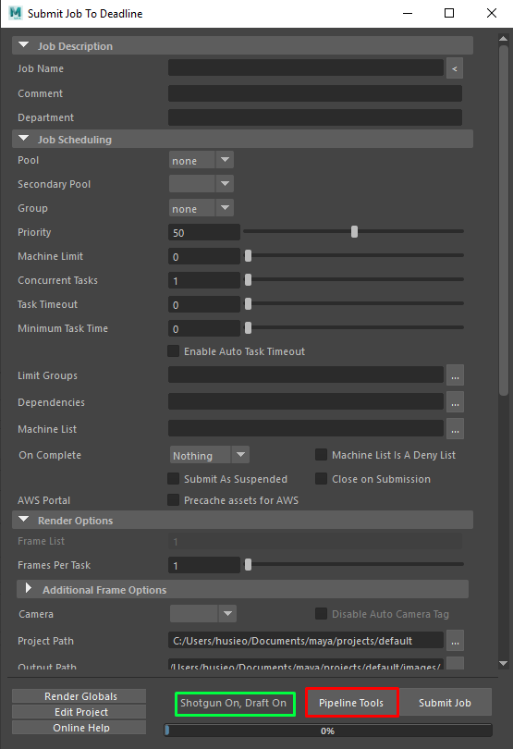Click the Concurrent Tasks slider handle
This screenshot has height=749, width=513.
248,280
